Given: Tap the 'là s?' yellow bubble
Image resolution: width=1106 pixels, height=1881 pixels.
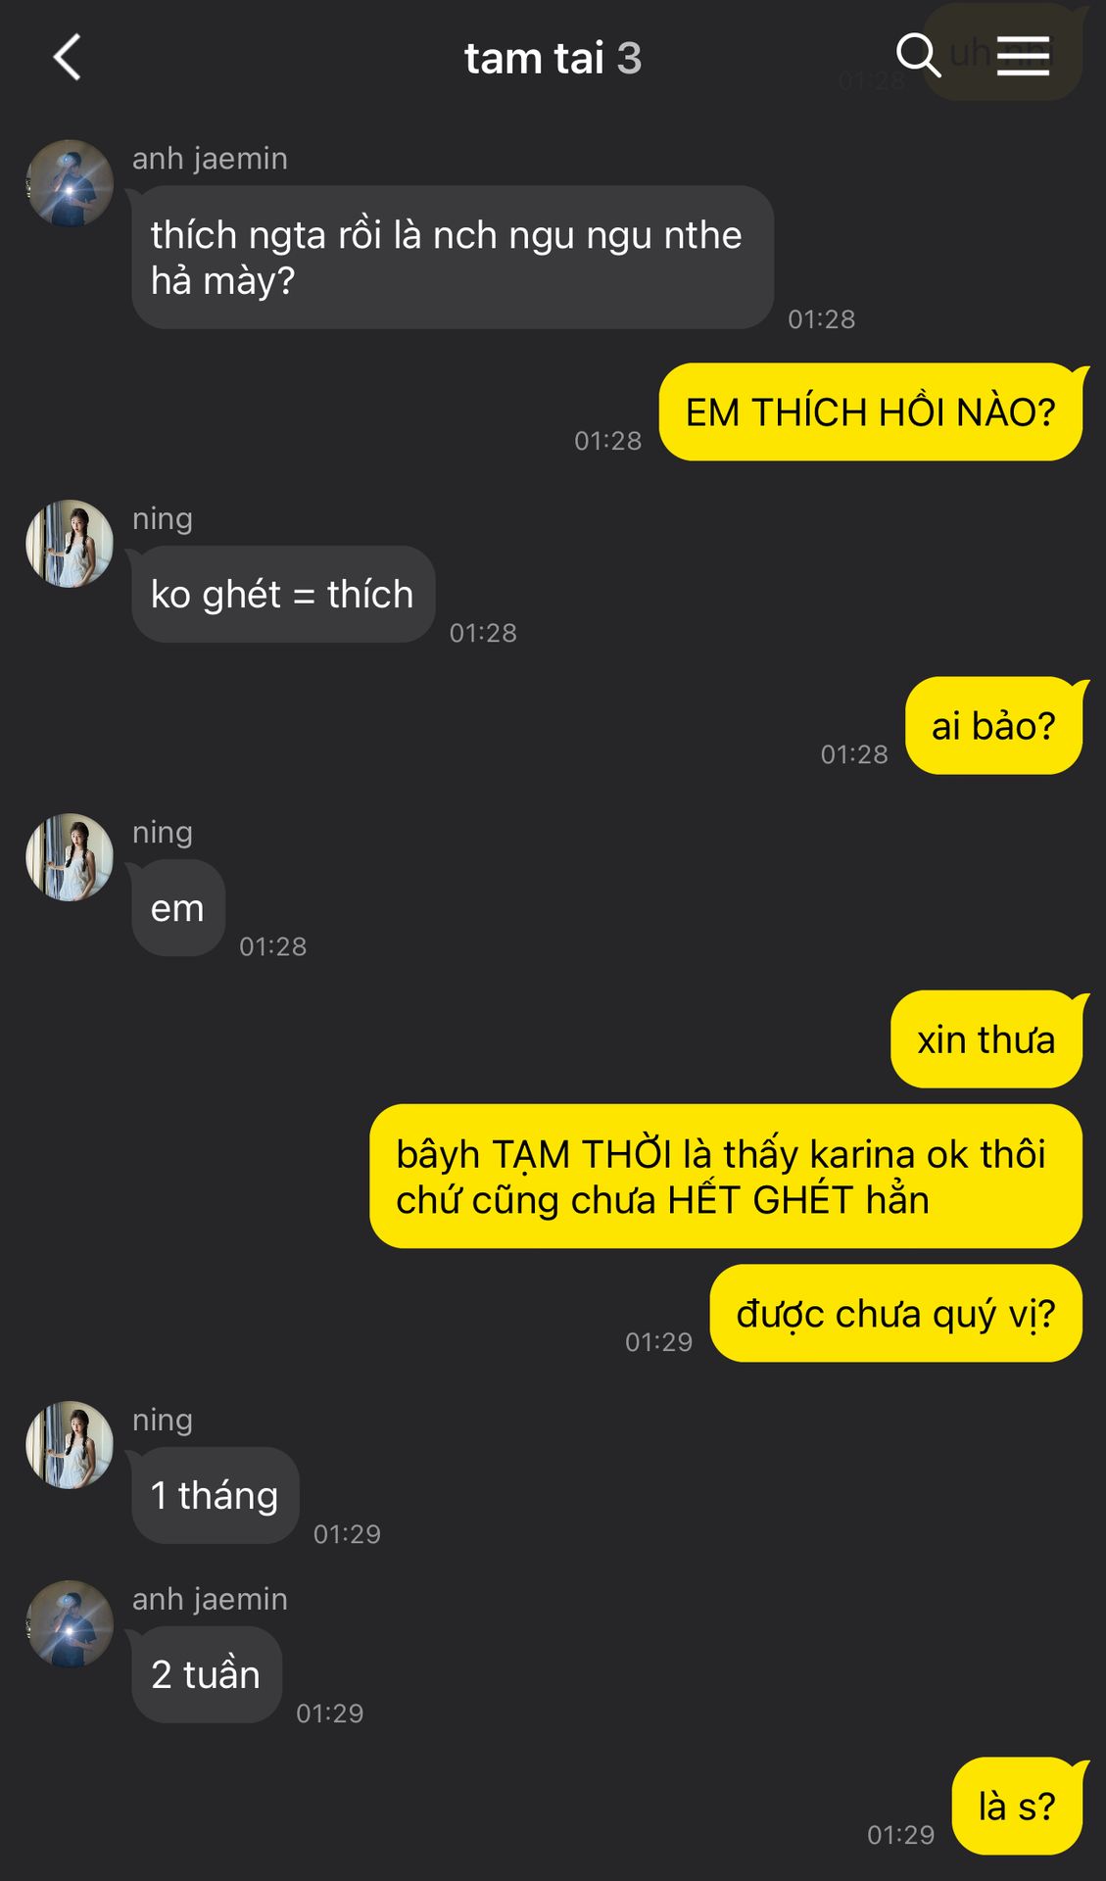Looking at the screenshot, I should pyautogui.click(x=1018, y=1806).
